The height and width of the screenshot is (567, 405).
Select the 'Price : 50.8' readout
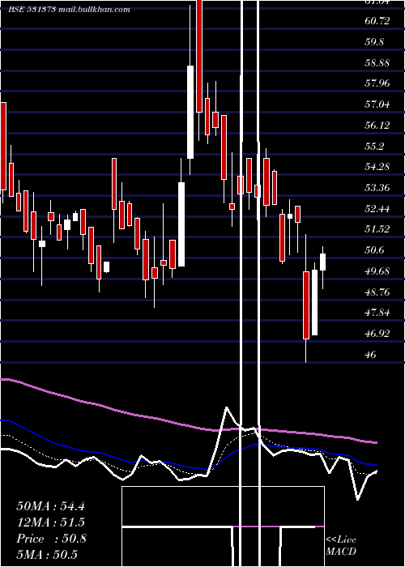[x=51, y=539]
